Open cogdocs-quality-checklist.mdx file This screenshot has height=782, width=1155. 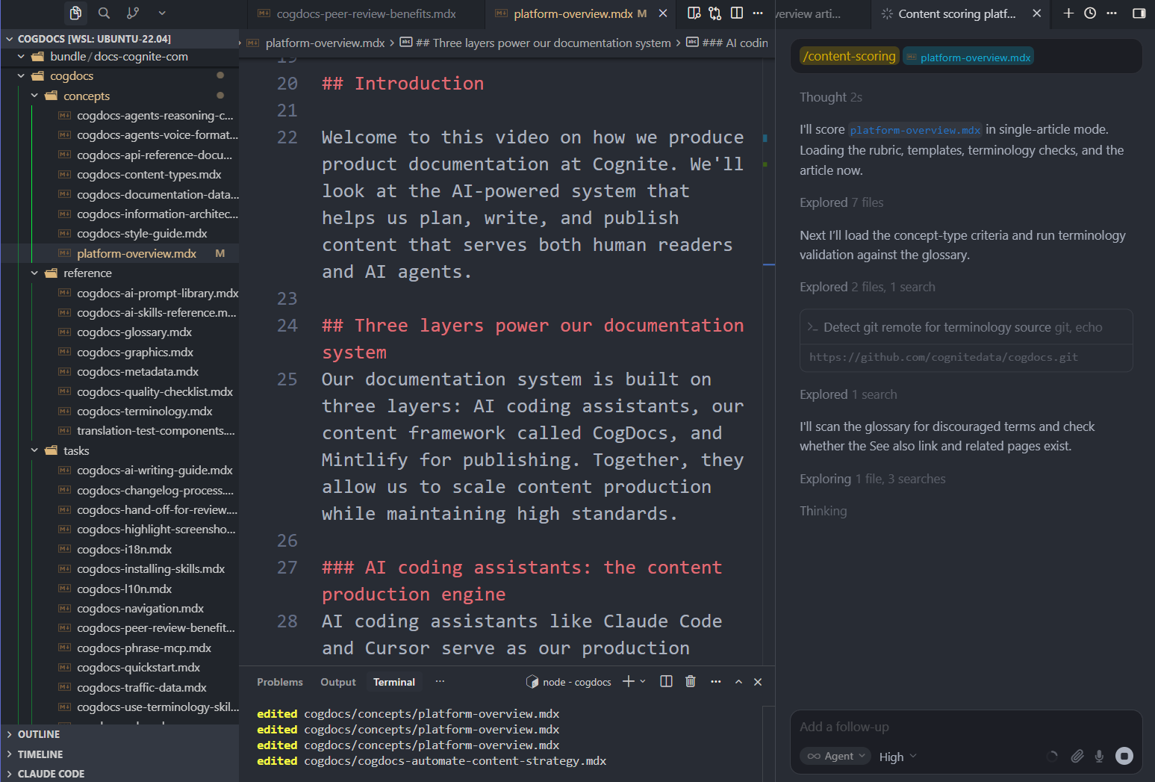[155, 392]
